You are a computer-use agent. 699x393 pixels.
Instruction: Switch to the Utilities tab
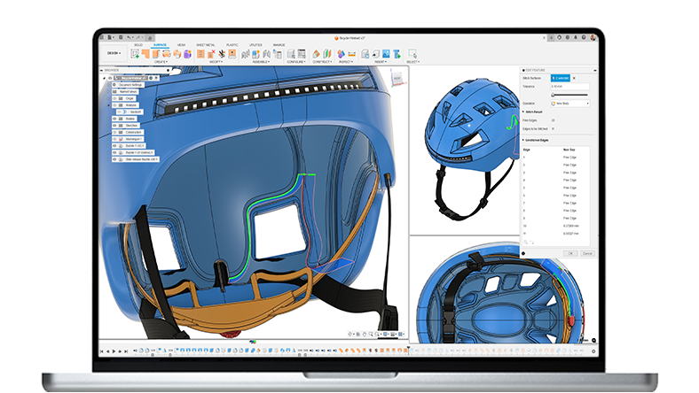click(255, 45)
